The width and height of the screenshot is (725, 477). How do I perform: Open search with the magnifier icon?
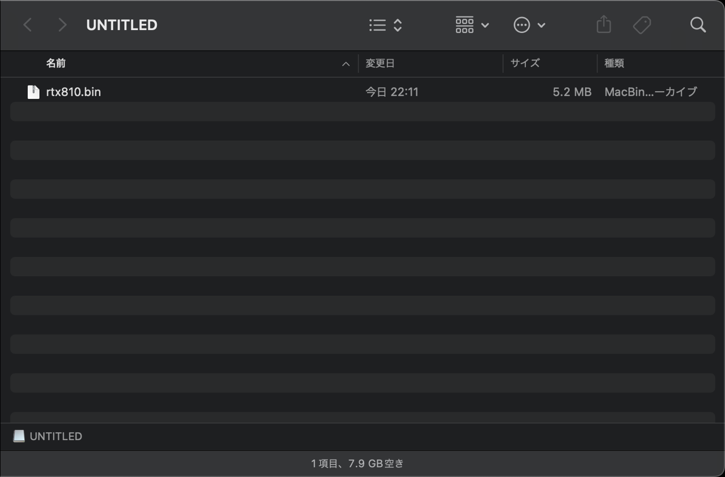tap(698, 25)
